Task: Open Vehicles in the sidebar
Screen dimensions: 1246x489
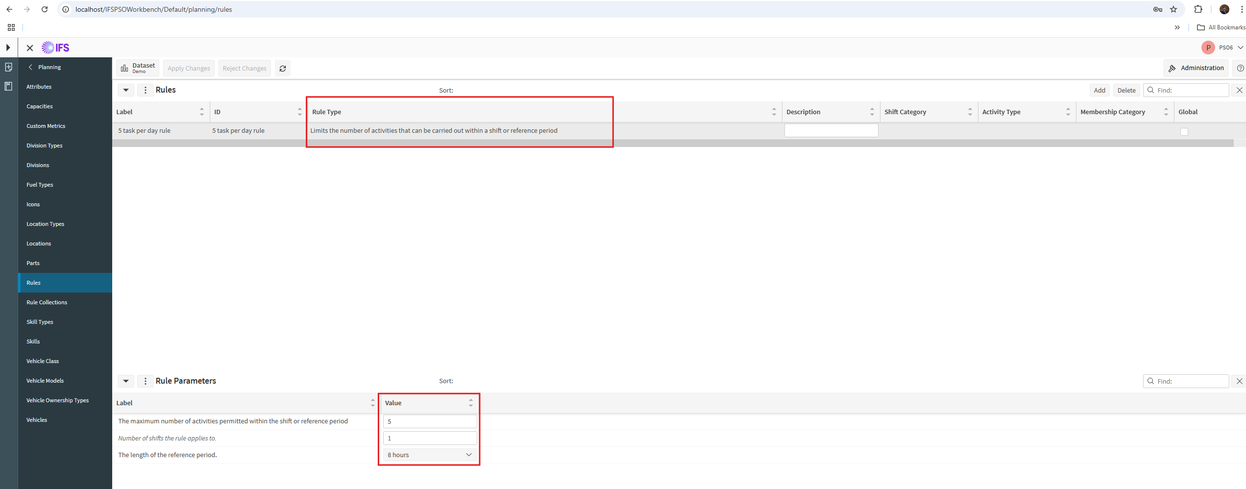Action: coord(65,420)
